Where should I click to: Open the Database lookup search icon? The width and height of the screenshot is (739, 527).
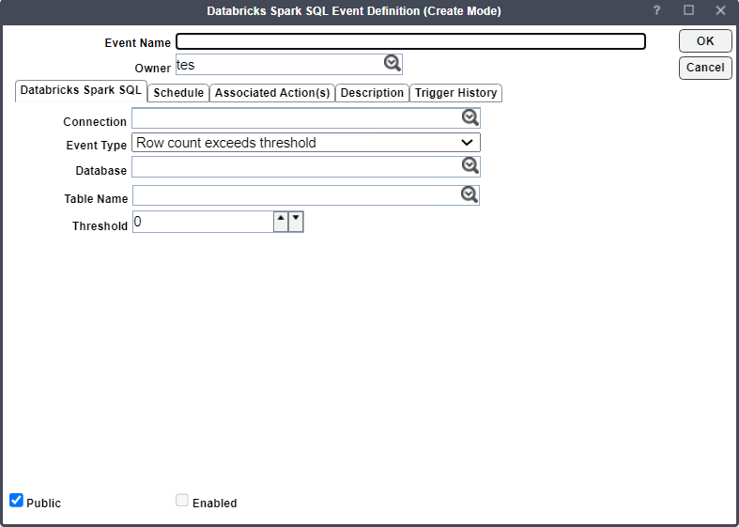(470, 165)
